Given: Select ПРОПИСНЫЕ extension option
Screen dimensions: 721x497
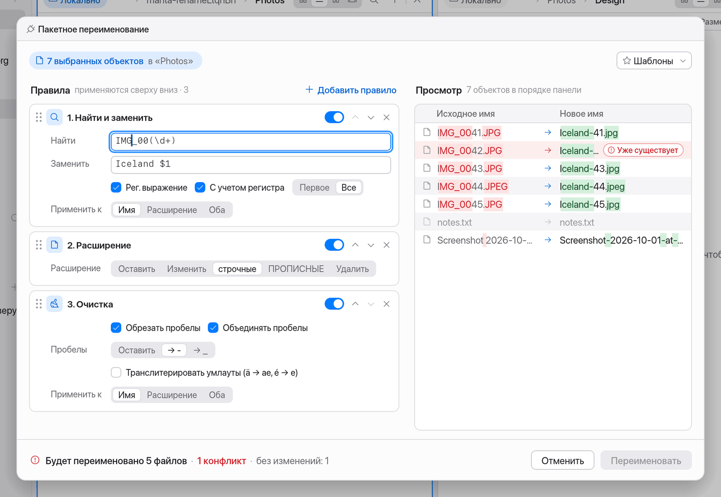Looking at the screenshot, I should tap(296, 269).
